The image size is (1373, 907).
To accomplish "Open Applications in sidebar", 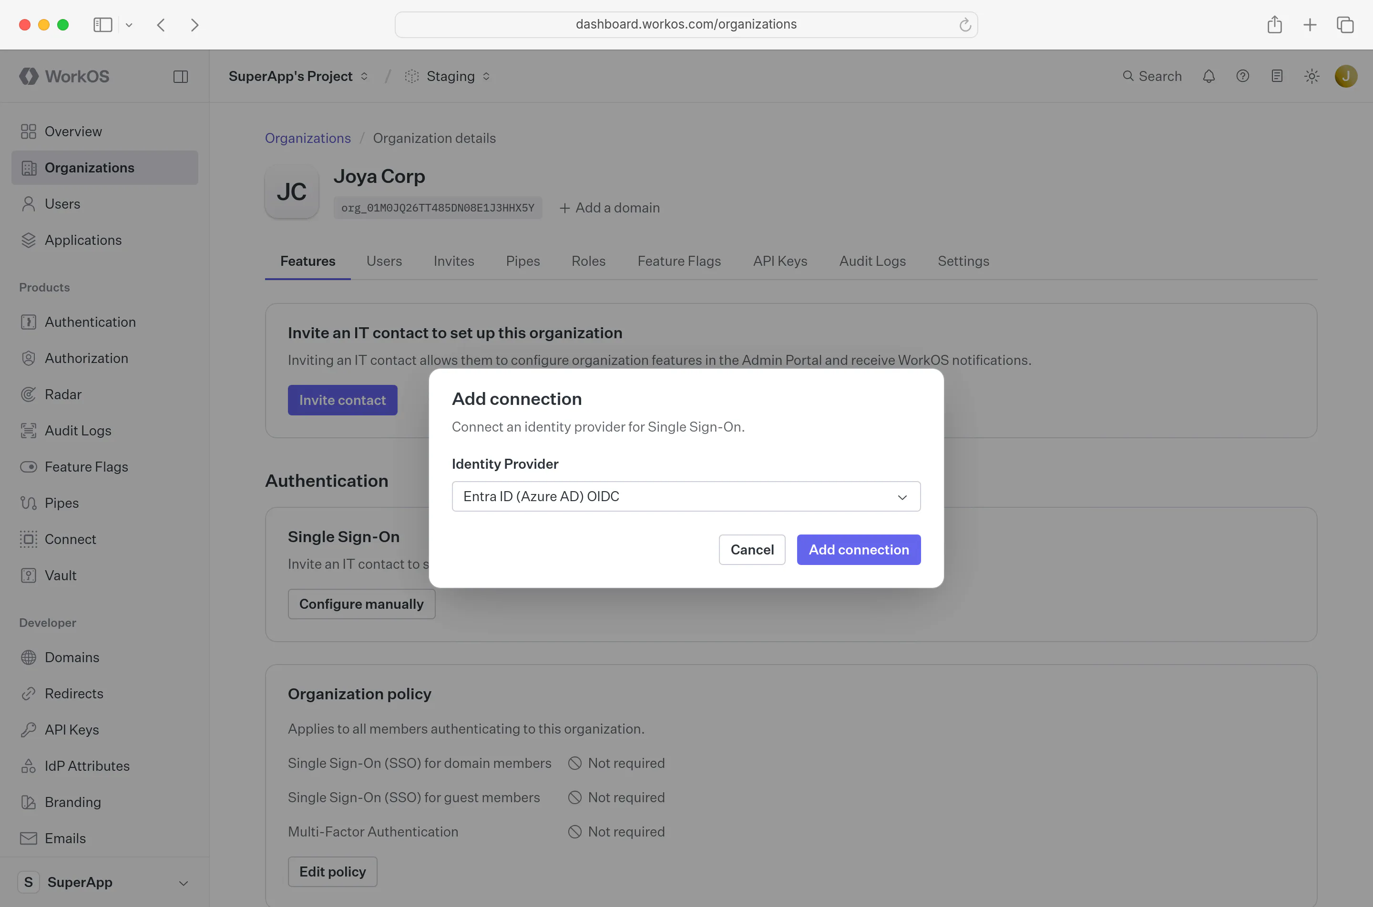I will [x=105, y=240].
